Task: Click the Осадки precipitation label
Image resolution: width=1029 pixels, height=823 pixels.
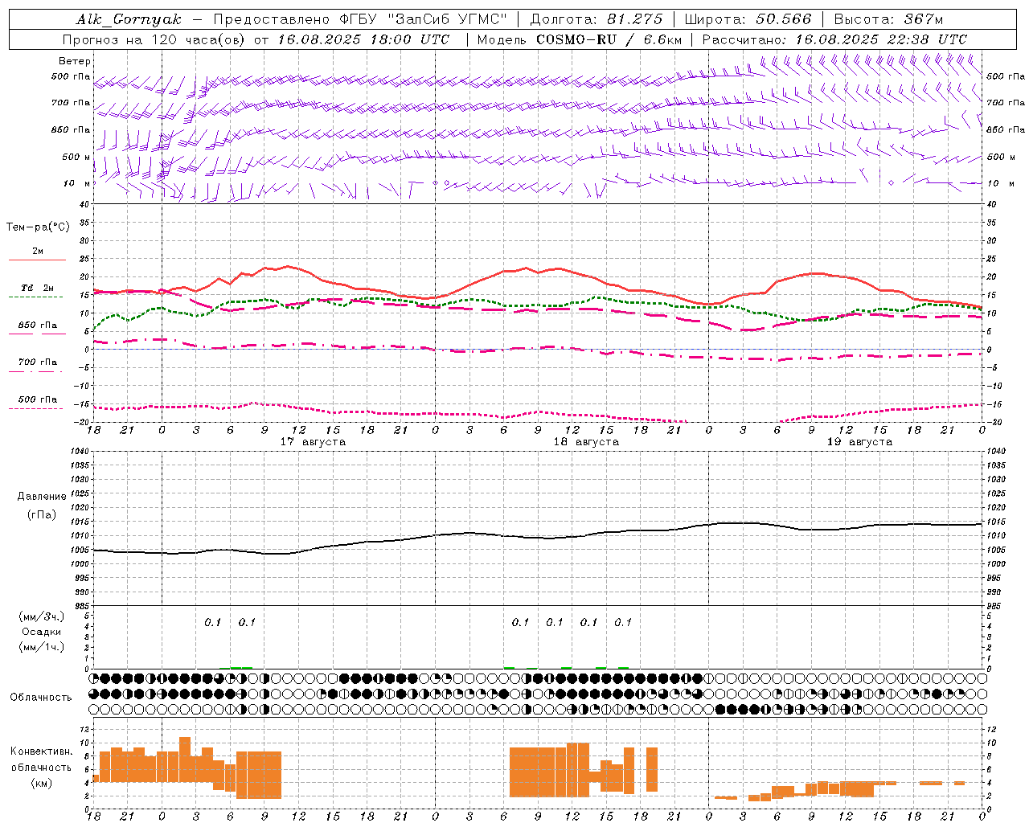Action: [42, 633]
